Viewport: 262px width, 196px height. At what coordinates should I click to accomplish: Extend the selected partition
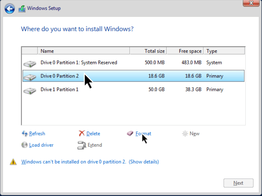point(95,145)
